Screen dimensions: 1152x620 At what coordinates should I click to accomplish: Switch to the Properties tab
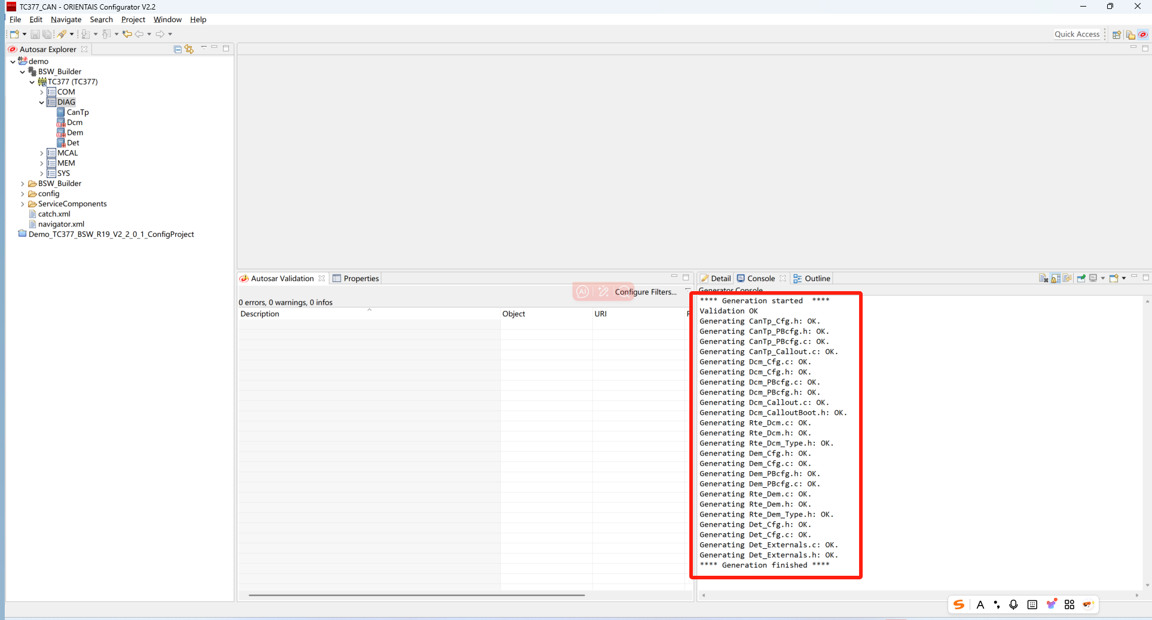356,279
